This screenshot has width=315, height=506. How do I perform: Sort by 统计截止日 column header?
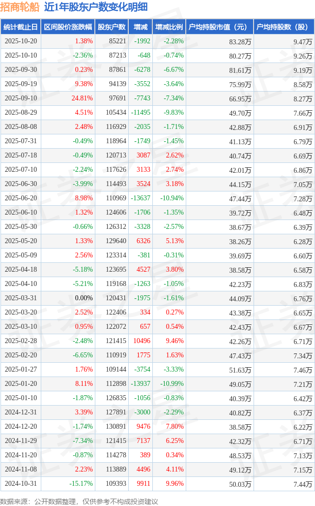coord(20,27)
